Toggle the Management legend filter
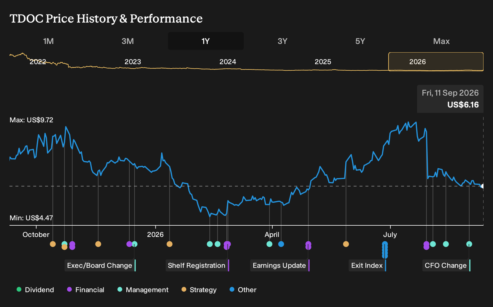The height and width of the screenshot is (307, 493). click(143, 290)
